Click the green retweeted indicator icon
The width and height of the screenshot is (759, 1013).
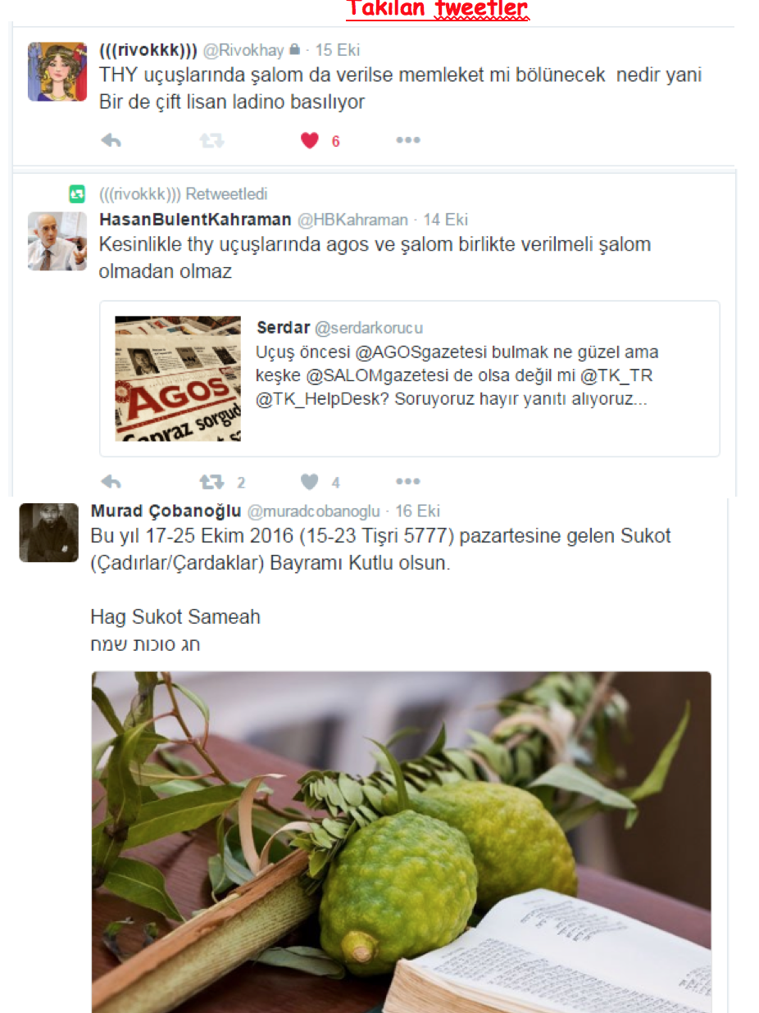pos(77,194)
